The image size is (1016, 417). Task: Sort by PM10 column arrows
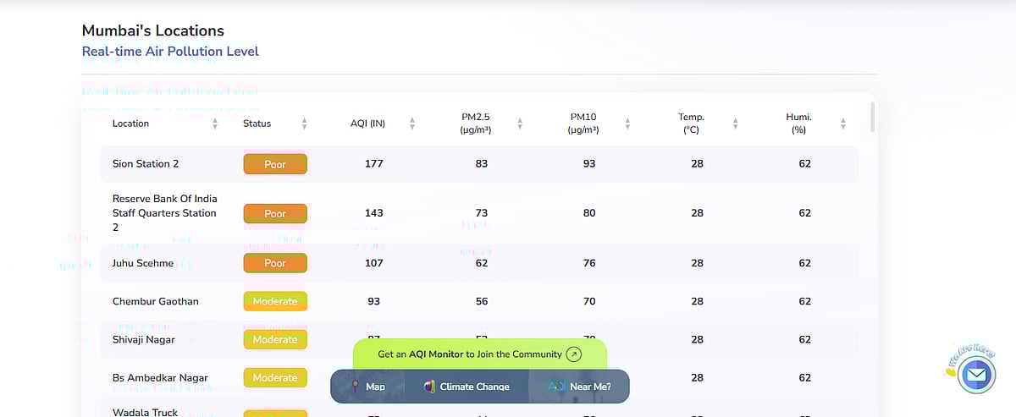click(627, 123)
